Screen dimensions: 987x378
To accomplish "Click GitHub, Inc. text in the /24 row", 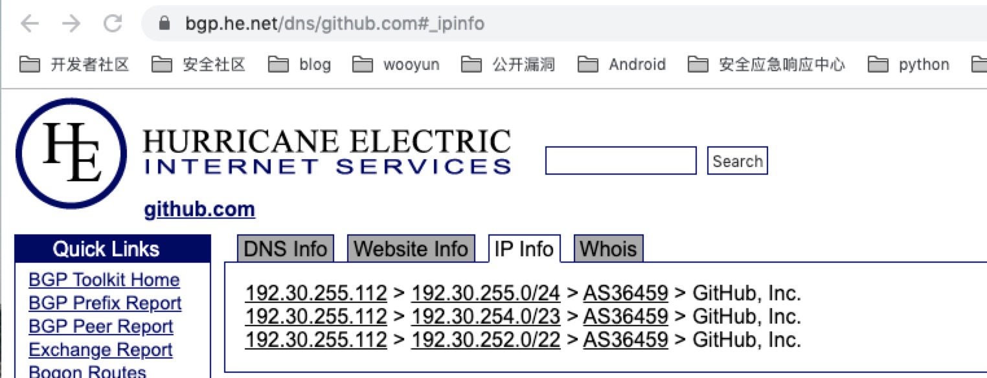I will pos(747,293).
